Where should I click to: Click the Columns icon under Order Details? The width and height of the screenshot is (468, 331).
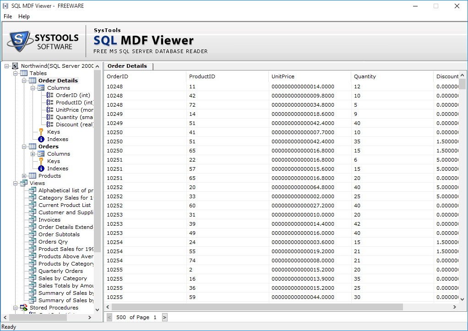[41, 88]
